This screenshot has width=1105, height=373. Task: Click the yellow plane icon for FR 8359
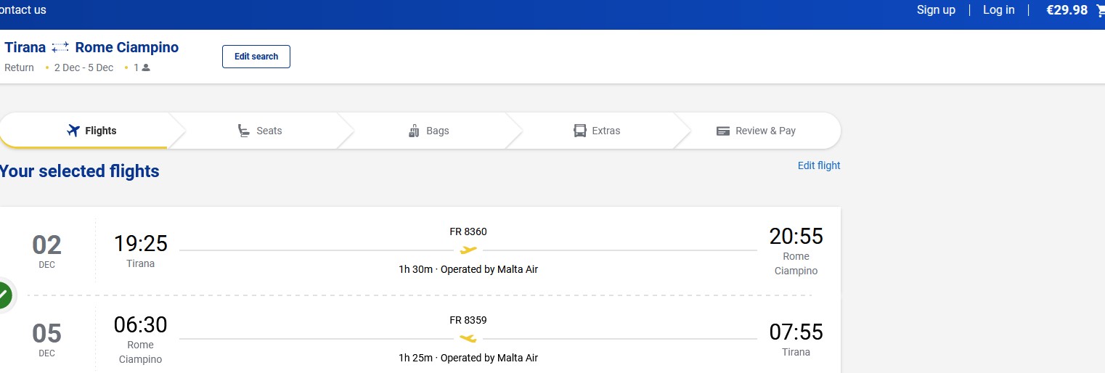tap(468, 338)
